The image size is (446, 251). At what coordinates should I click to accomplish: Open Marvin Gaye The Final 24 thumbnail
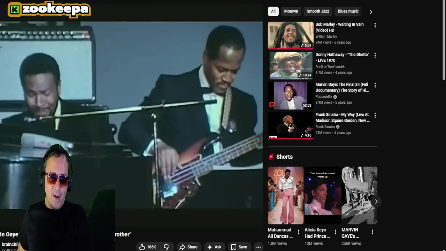tap(291, 95)
